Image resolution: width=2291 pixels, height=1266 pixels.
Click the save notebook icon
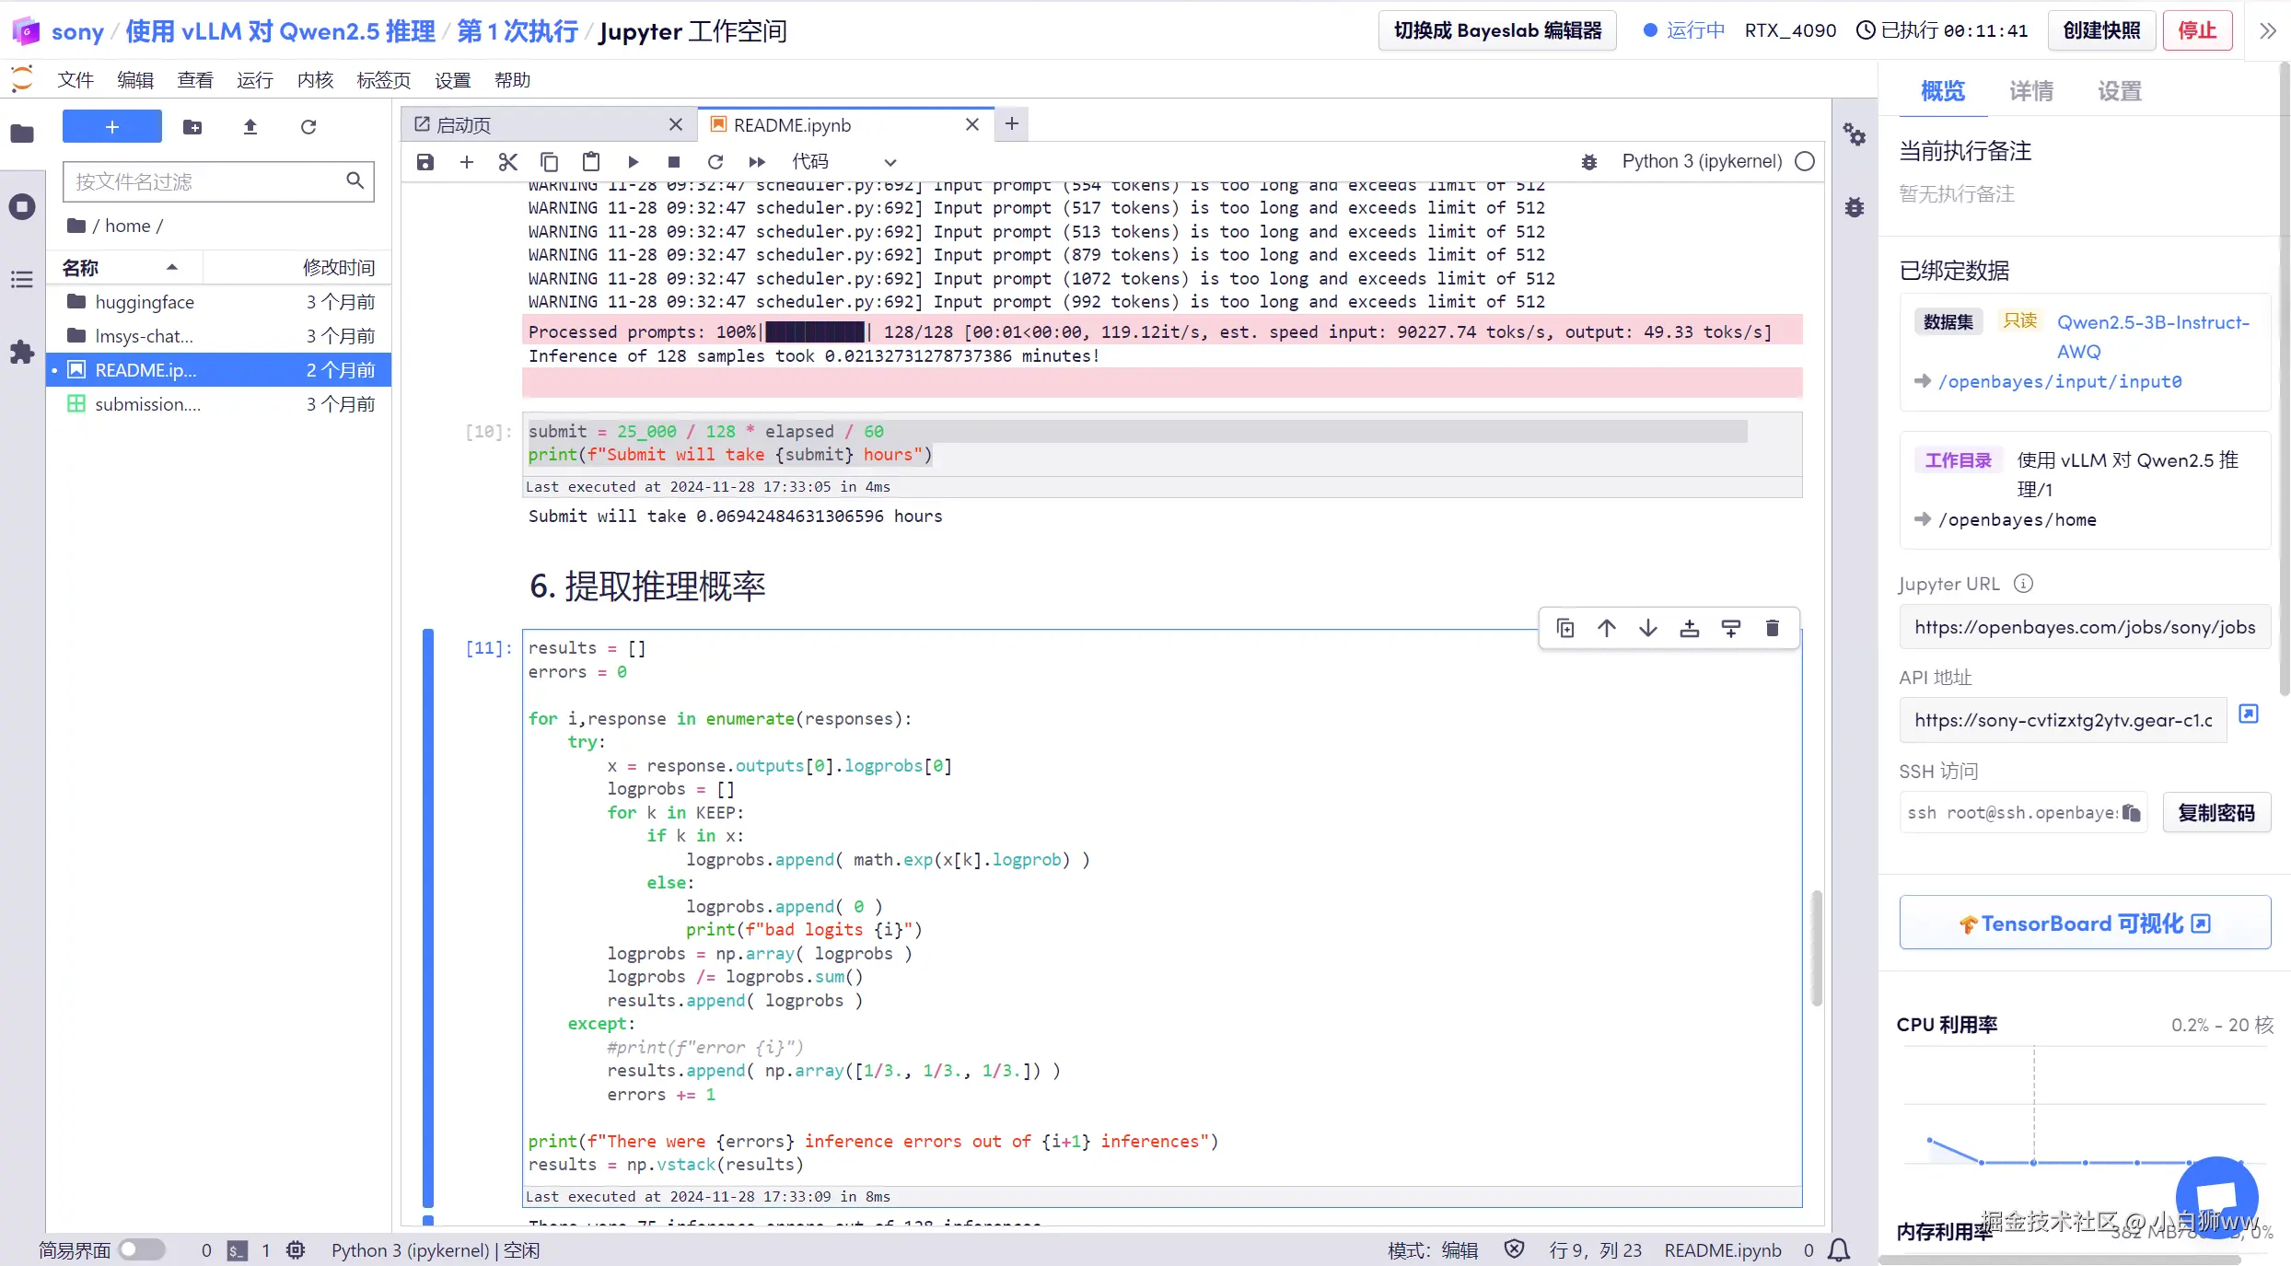(x=424, y=162)
